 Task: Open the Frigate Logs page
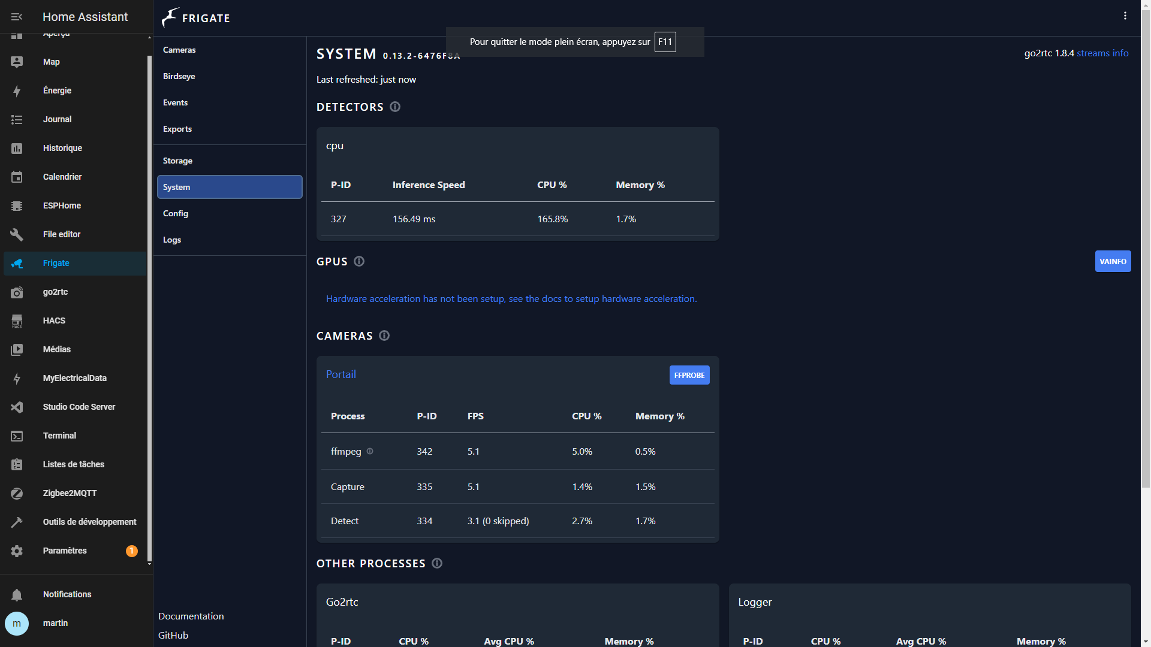171,240
